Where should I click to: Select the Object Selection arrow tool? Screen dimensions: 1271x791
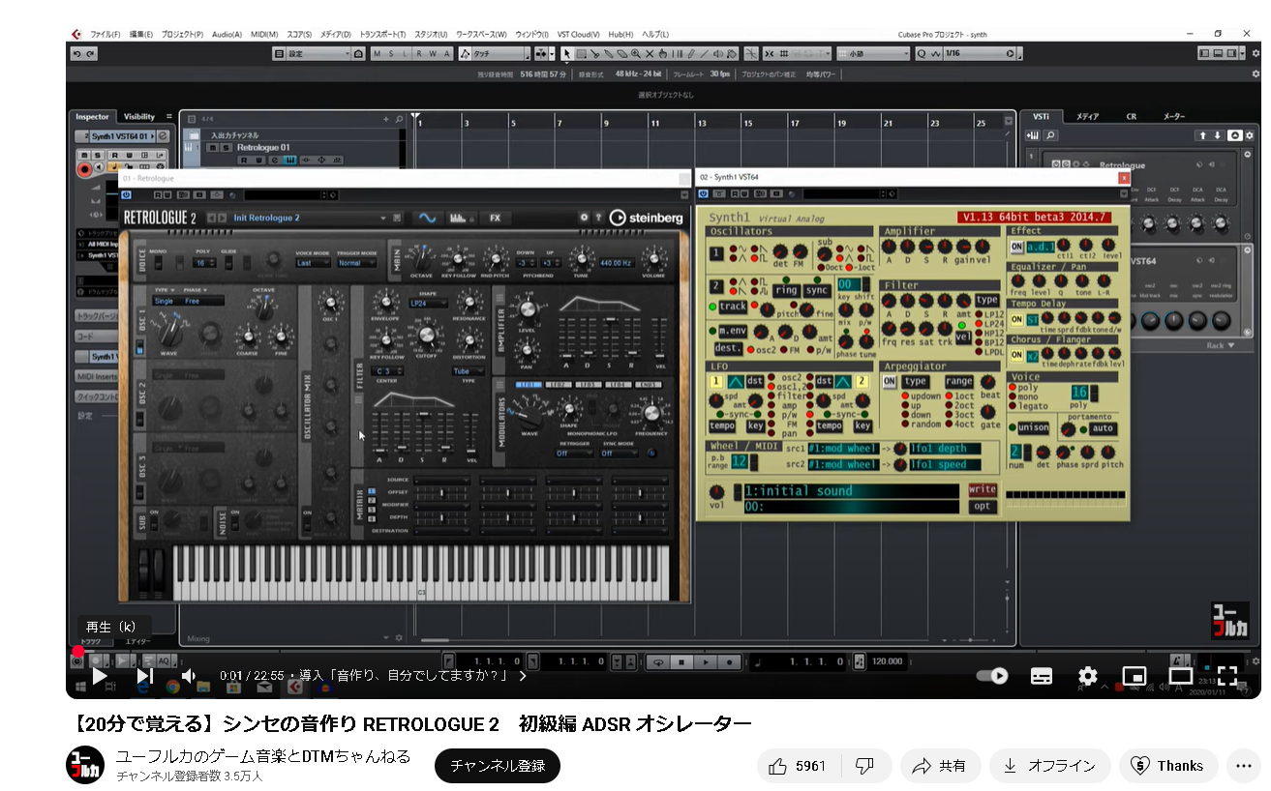pos(567,54)
